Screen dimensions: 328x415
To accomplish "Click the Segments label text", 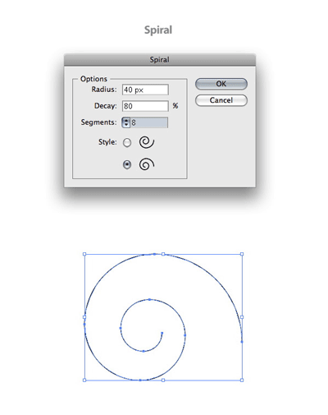I will [x=98, y=122].
